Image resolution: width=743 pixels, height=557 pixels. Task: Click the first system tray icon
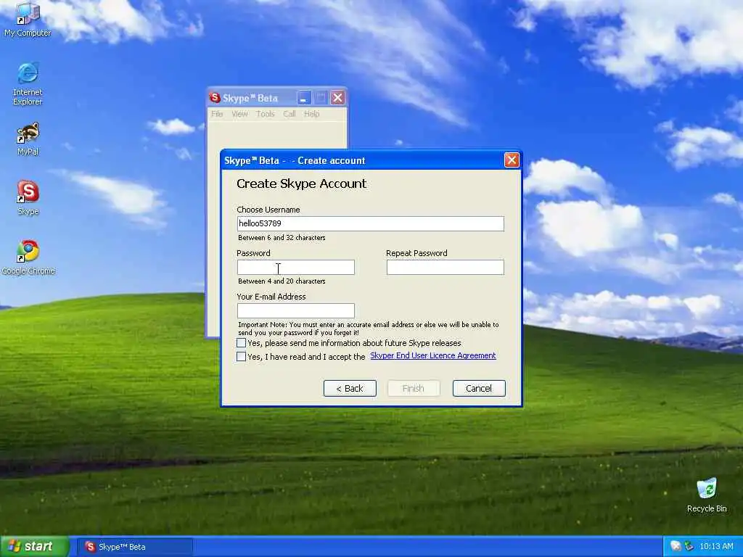tap(676, 546)
